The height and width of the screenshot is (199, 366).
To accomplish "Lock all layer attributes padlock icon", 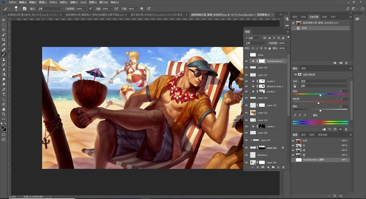I will (x=270, y=48).
